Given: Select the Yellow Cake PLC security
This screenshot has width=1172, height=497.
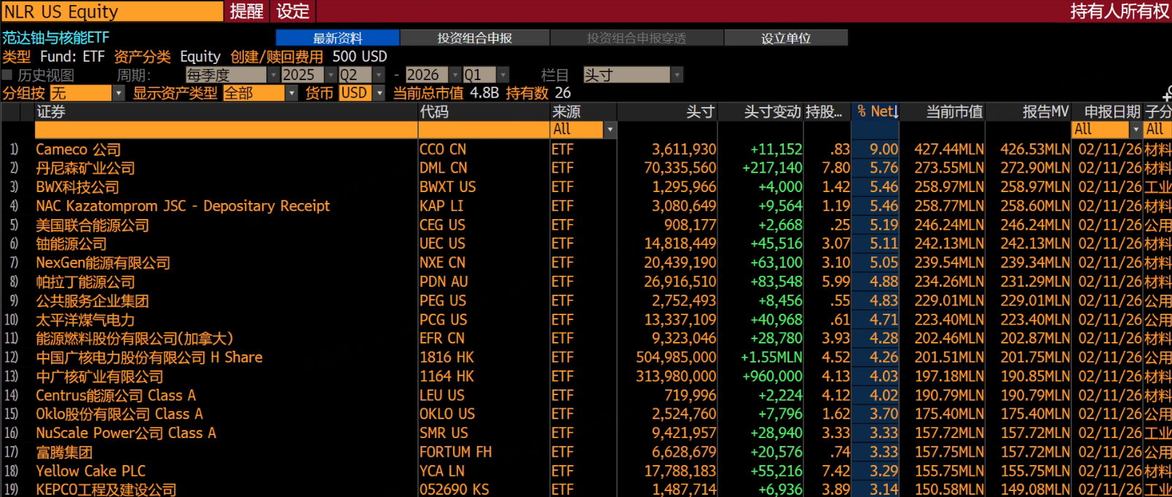Looking at the screenshot, I should (x=91, y=471).
